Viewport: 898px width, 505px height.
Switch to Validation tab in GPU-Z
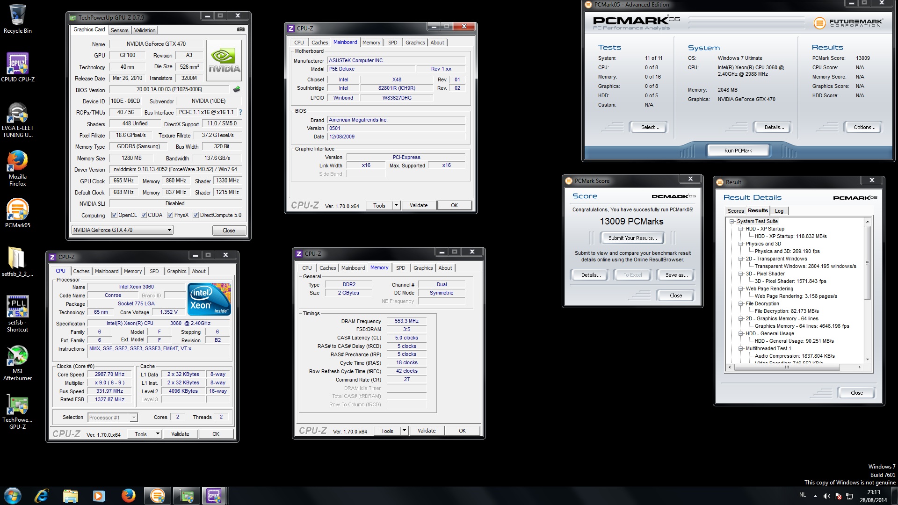(x=145, y=30)
